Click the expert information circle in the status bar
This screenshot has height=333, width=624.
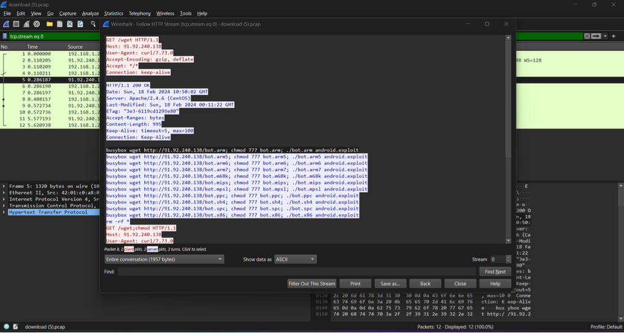tap(6, 327)
